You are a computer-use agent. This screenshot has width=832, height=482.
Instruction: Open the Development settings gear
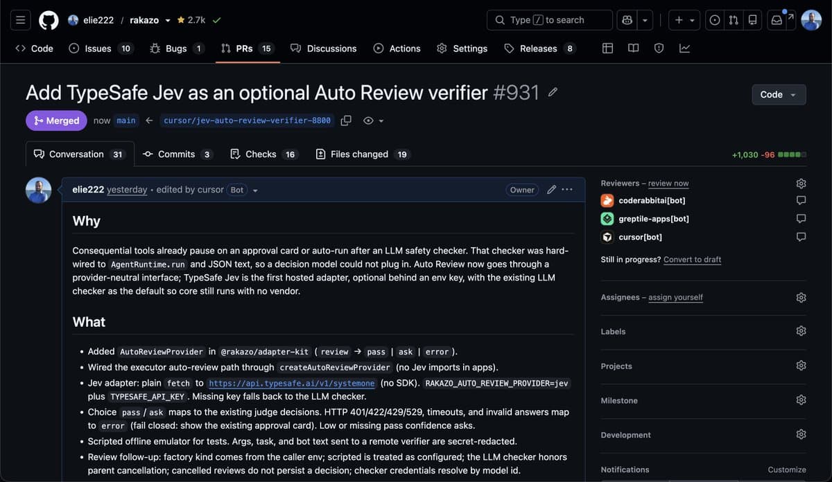801,435
